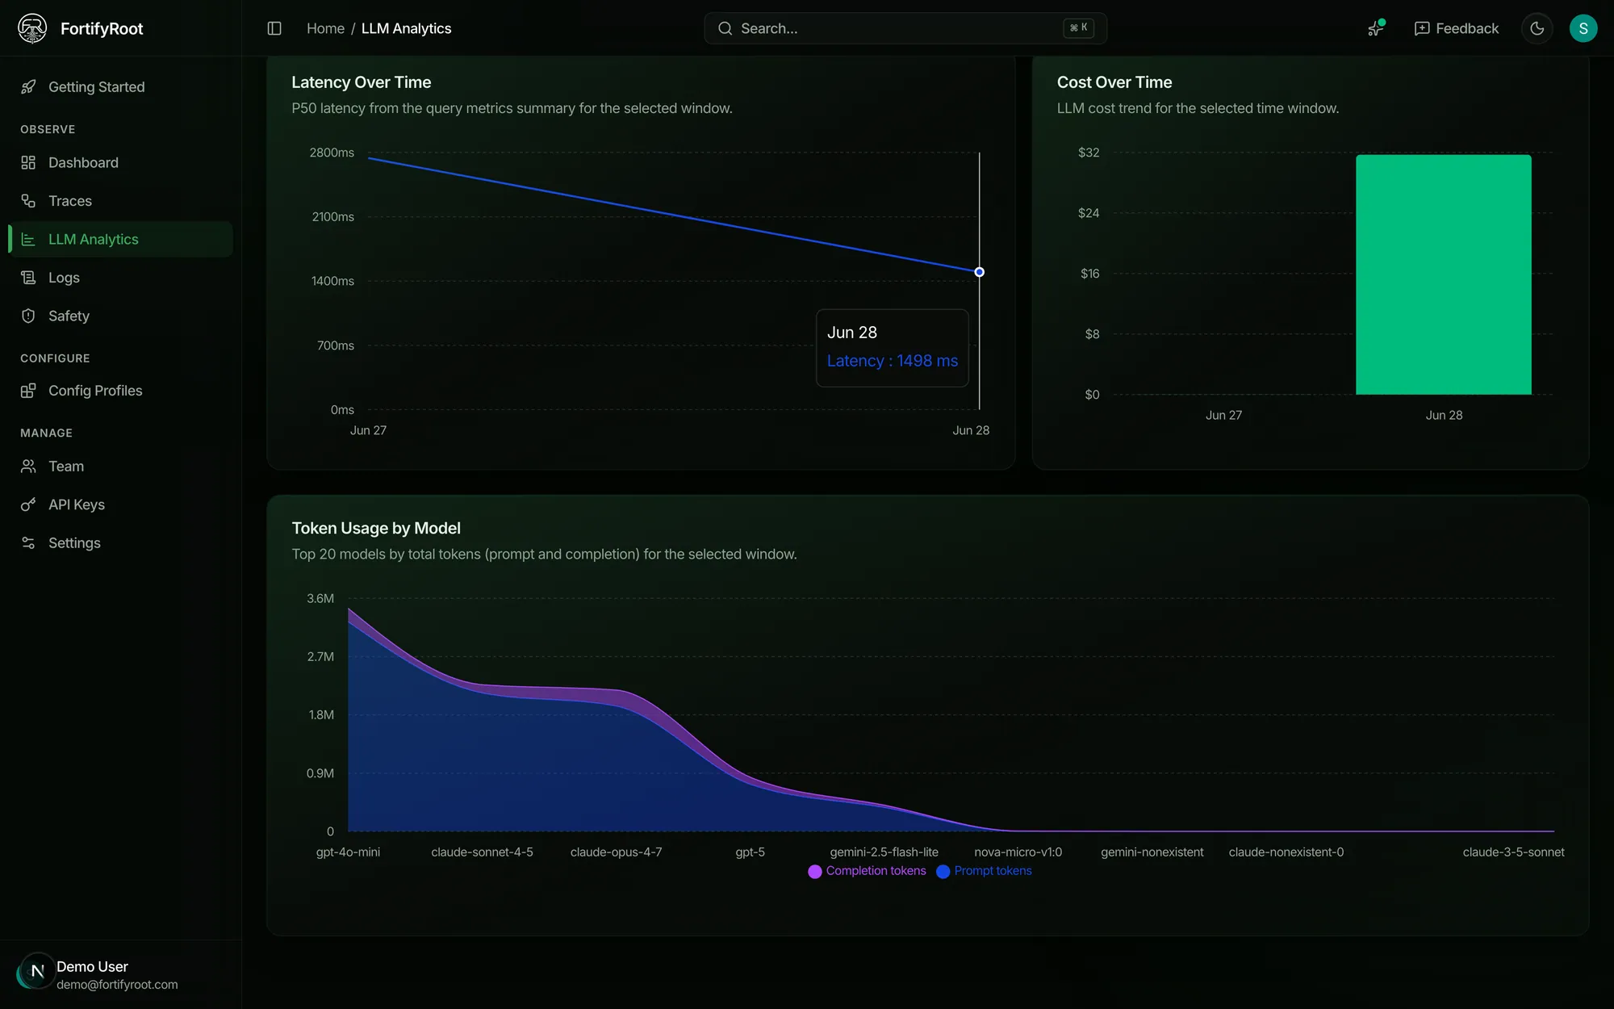Screen dimensions: 1614x1009
Task: Click the Settings sliders icon
Action: (28, 542)
